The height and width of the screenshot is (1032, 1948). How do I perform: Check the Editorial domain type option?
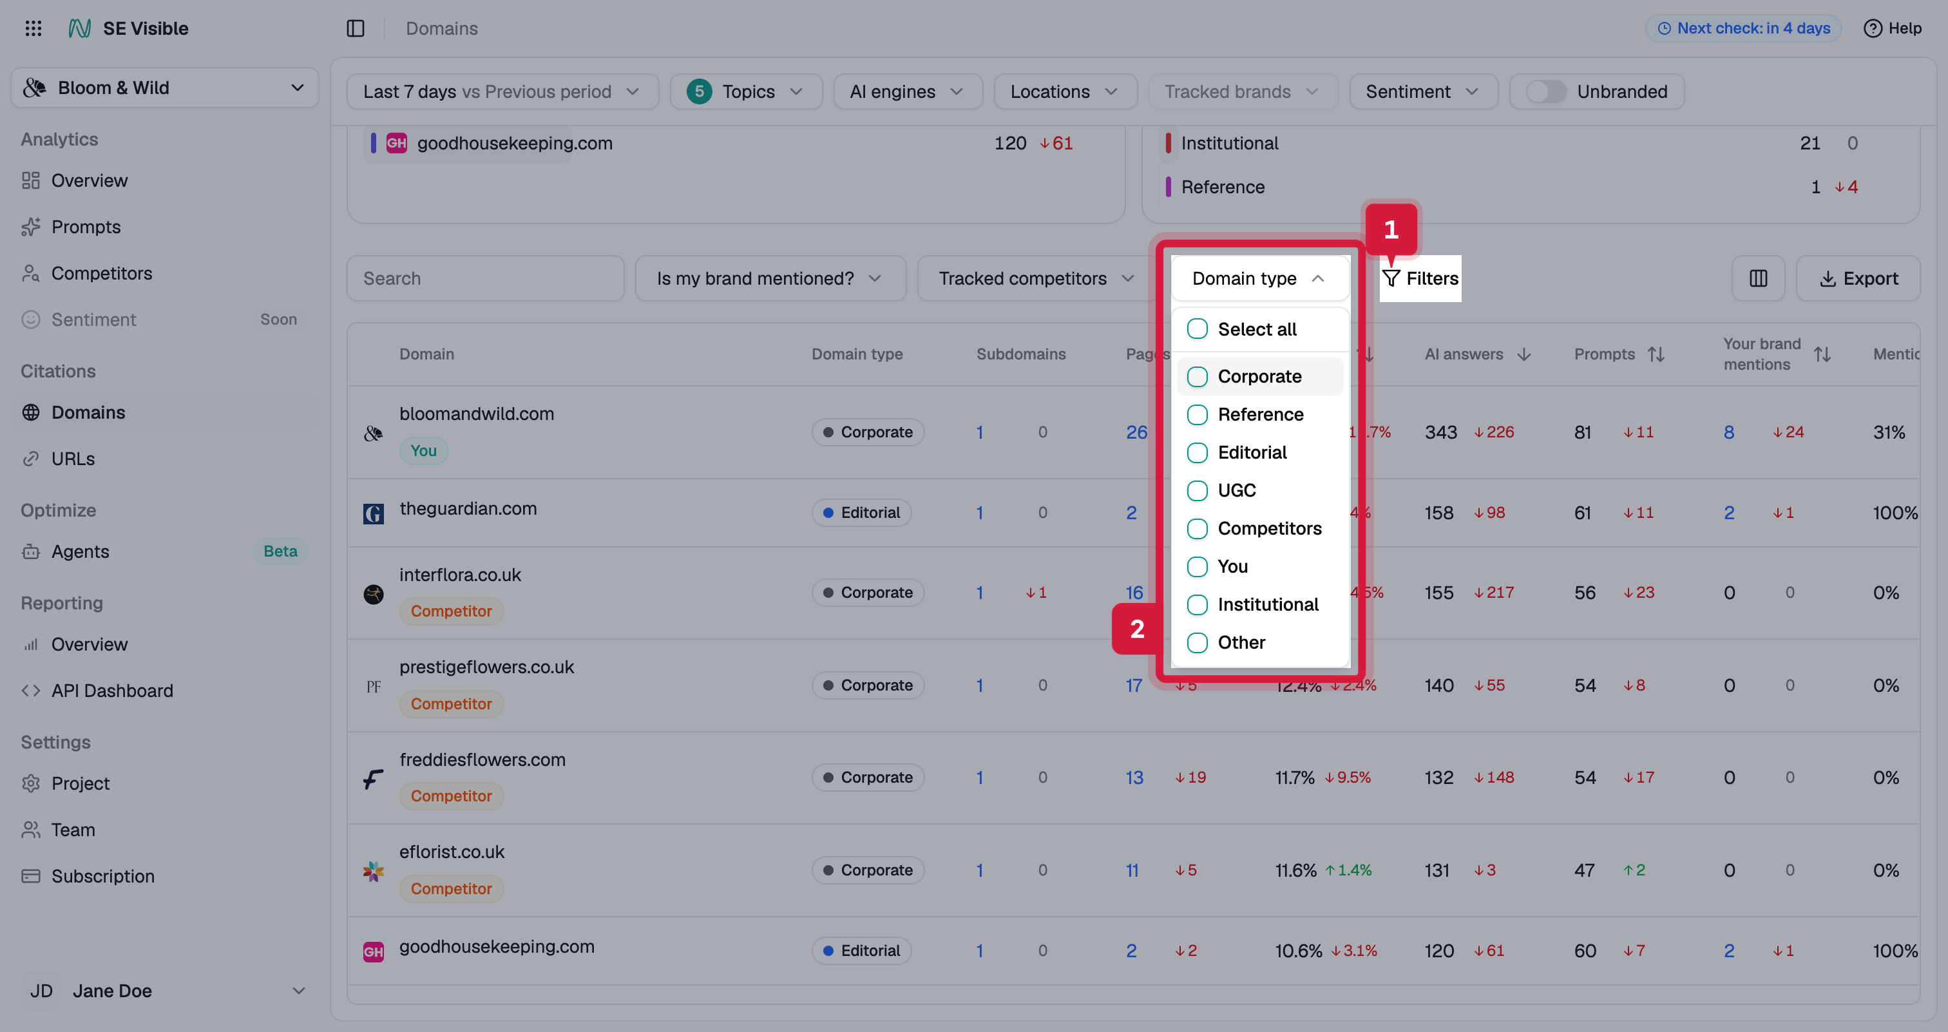point(1197,452)
